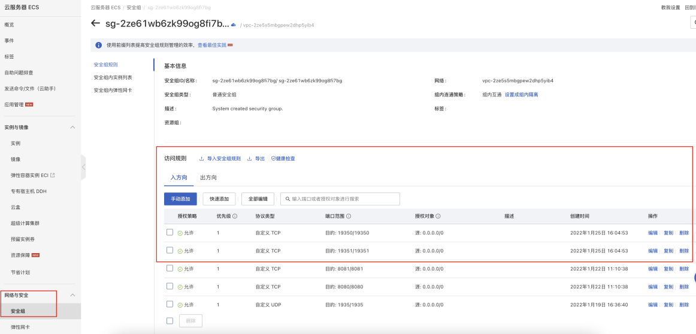The width and height of the screenshot is (696, 334).
Task: Click the back arrow beside the security group title
Action: point(95,23)
